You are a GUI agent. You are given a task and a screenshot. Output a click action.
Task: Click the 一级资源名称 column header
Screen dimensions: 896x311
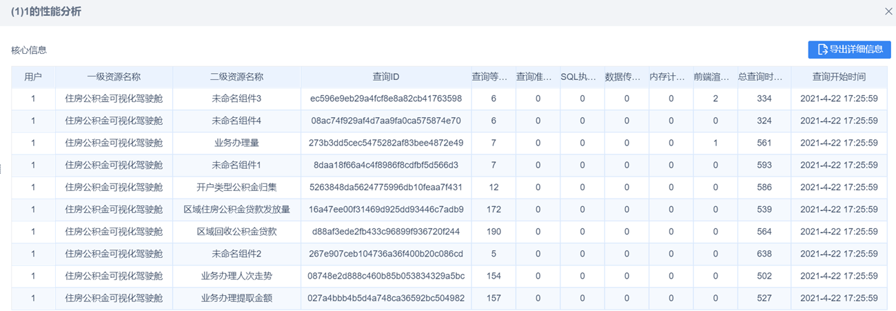pos(114,77)
